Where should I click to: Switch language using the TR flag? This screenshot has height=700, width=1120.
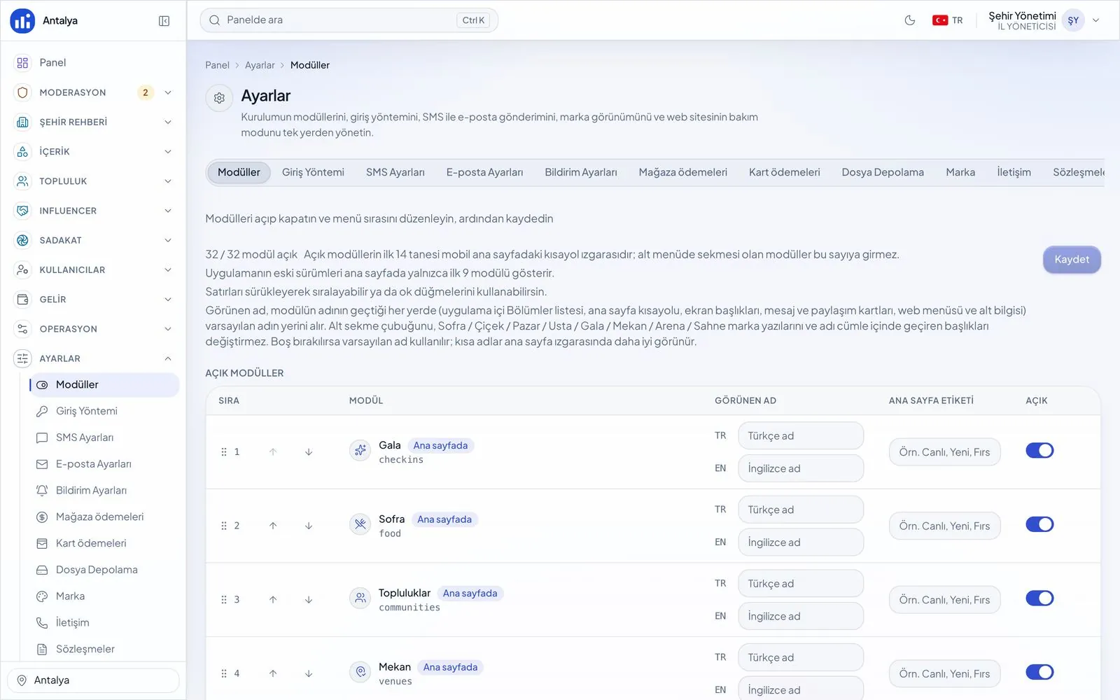pos(948,20)
